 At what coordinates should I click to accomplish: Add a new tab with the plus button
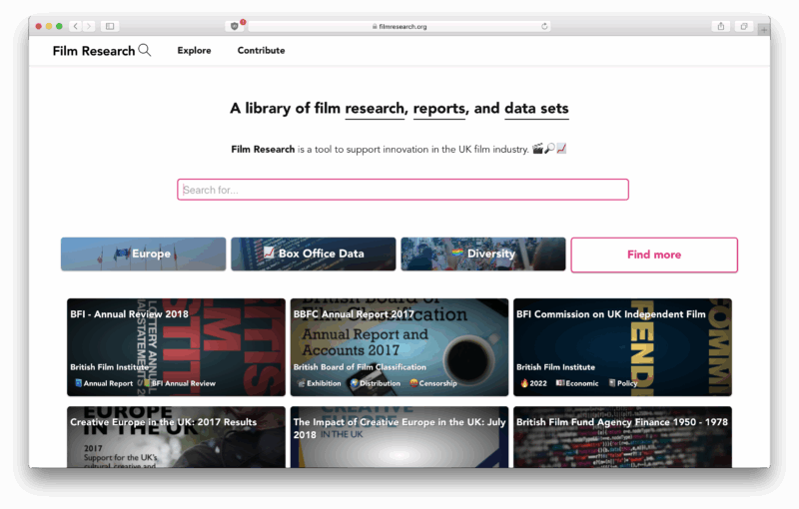[x=764, y=30]
